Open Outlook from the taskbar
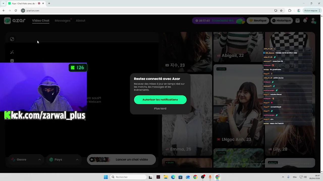 click(x=188, y=177)
